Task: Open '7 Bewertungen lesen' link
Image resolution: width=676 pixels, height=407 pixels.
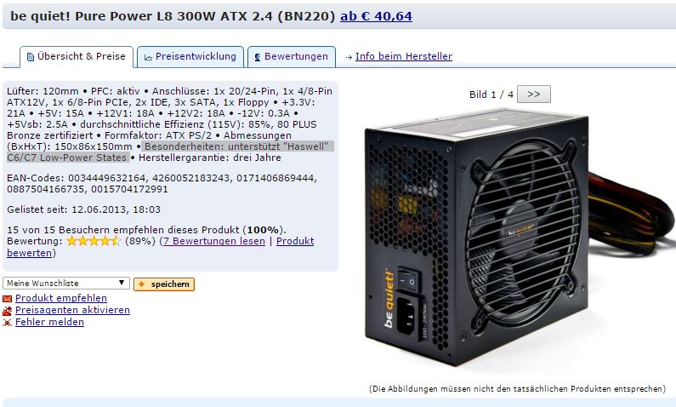Action: [x=213, y=241]
